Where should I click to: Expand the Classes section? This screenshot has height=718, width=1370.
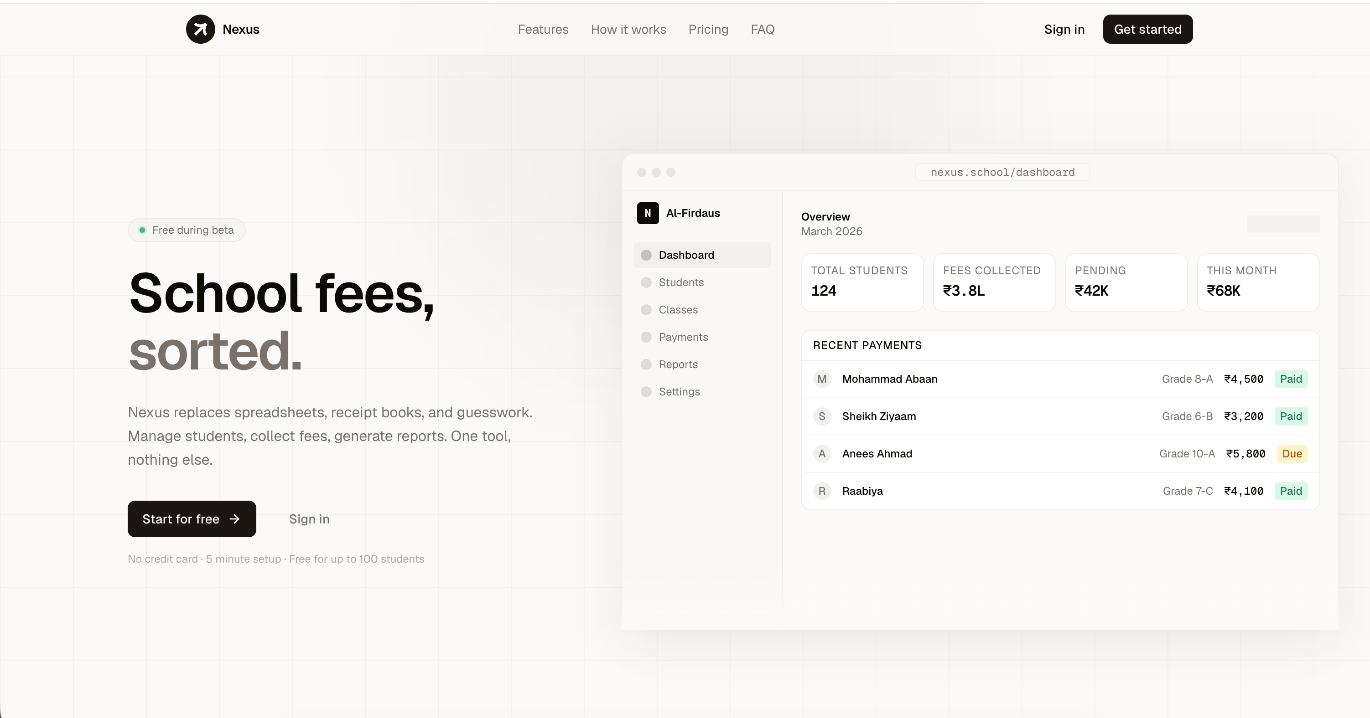[x=678, y=309]
